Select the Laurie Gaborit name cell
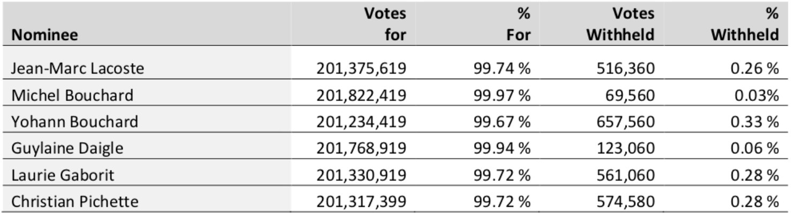This screenshot has width=791, height=217. (62, 175)
